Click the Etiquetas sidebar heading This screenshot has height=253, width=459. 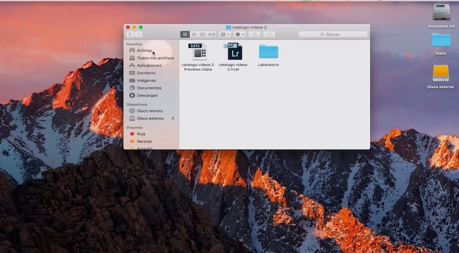coord(135,128)
